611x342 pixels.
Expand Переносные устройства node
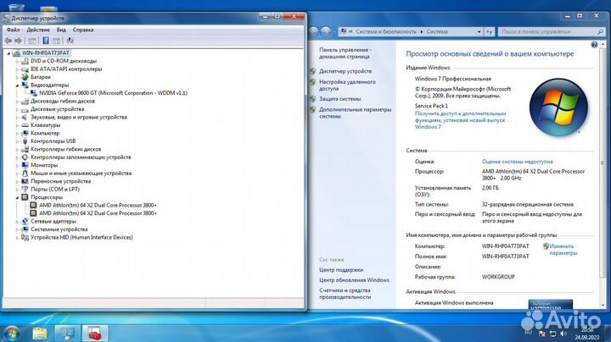point(17,181)
